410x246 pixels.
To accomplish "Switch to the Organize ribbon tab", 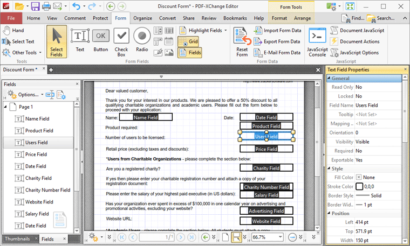I will coord(142,18).
